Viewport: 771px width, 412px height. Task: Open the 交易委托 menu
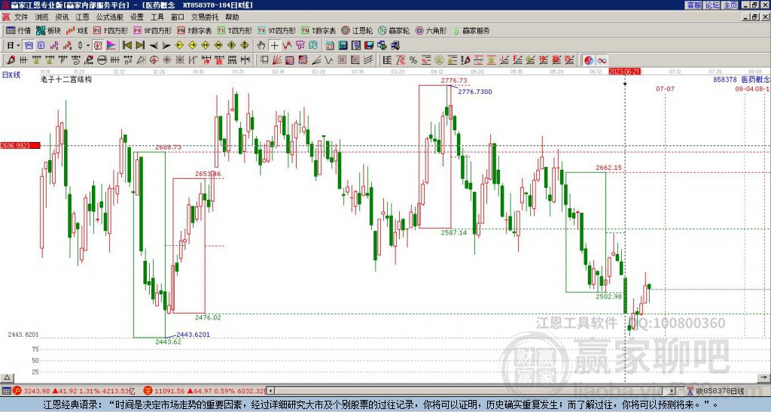click(205, 17)
